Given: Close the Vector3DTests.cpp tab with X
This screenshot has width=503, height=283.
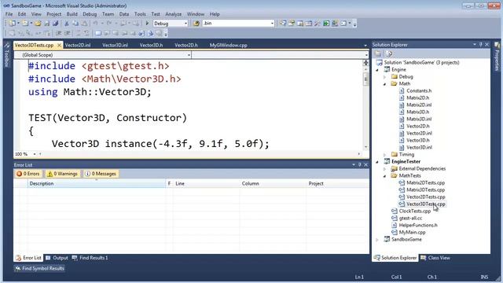Looking at the screenshot, I should (60, 46).
